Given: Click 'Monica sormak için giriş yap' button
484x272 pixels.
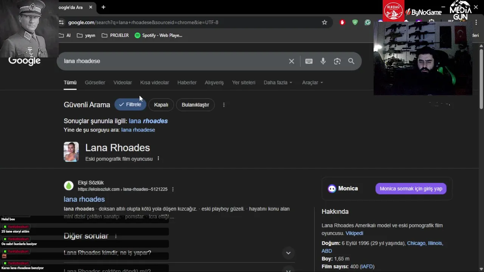Looking at the screenshot, I should [x=411, y=189].
